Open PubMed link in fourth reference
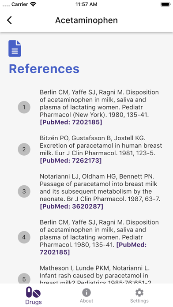This screenshot has height=307, width=173. pyautogui.click(x=93, y=248)
